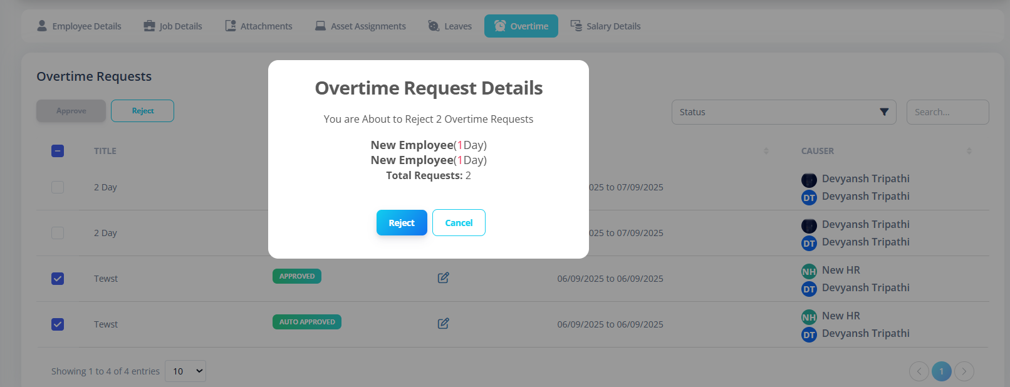Click the TITLE column header

click(105, 151)
